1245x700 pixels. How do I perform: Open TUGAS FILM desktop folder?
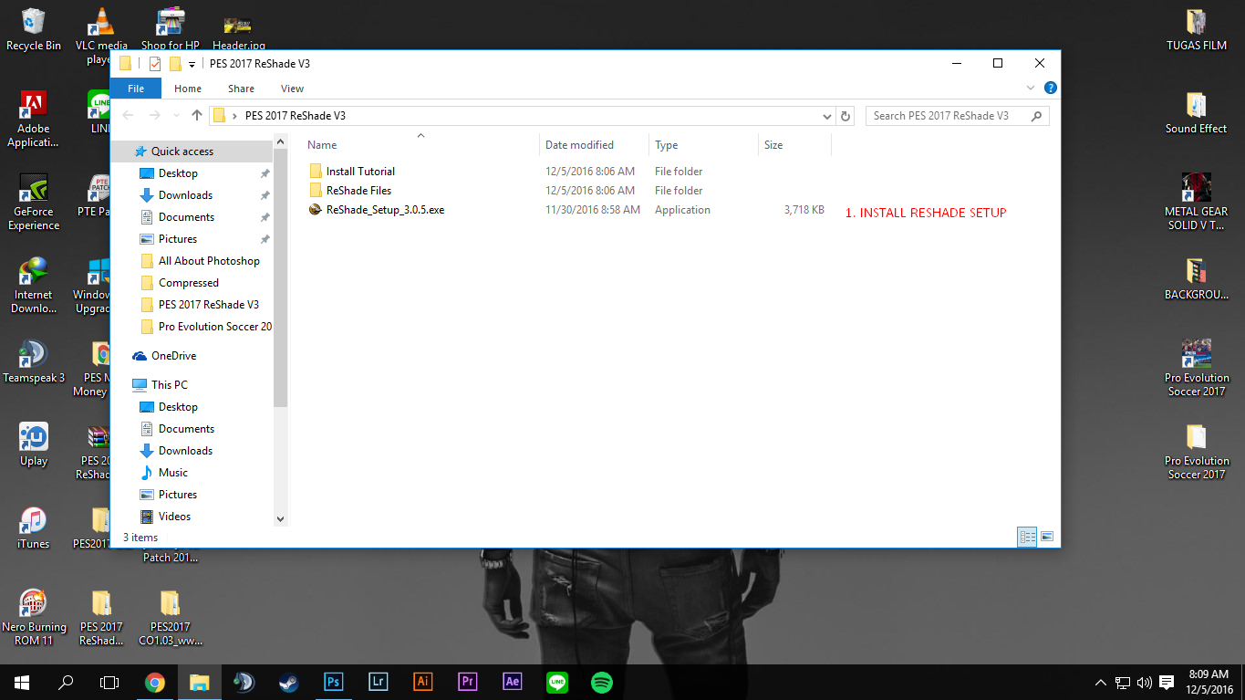point(1196,28)
